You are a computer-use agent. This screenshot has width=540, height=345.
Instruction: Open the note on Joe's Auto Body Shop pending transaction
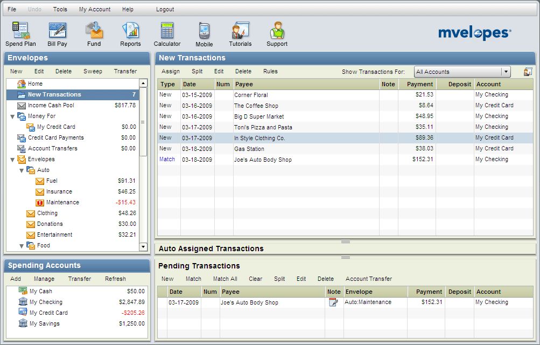pyautogui.click(x=334, y=302)
